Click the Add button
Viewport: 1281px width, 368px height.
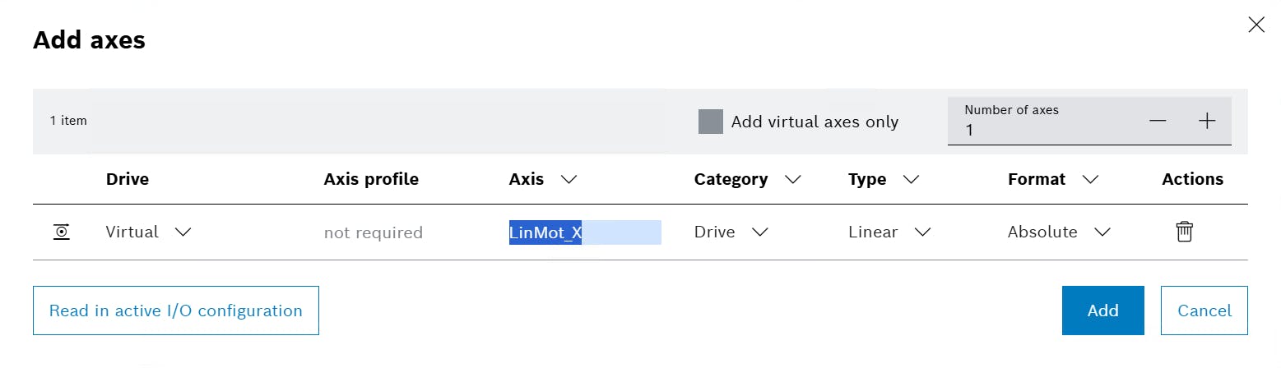(1102, 310)
